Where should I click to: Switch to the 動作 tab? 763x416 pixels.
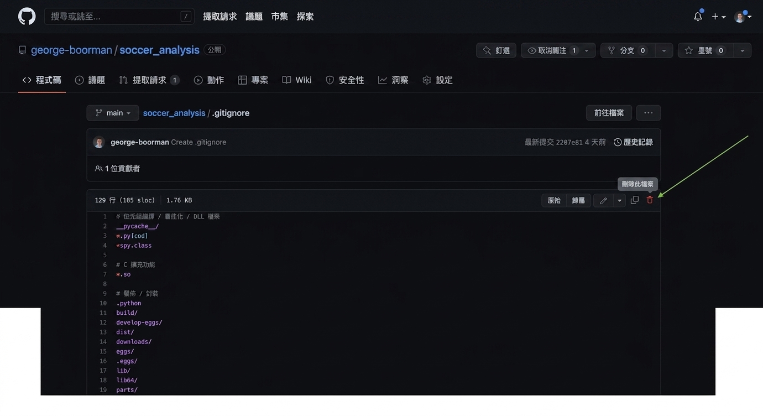pos(209,80)
